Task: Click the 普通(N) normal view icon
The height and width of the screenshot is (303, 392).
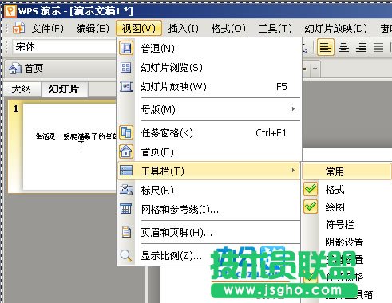Action: coord(126,48)
